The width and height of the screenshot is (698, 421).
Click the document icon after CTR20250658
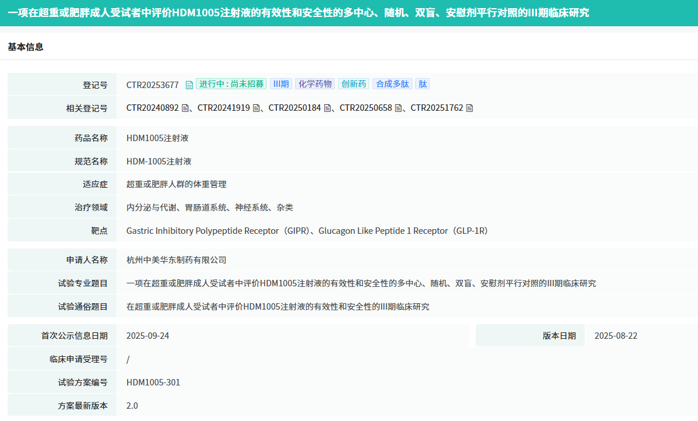click(x=398, y=108)
